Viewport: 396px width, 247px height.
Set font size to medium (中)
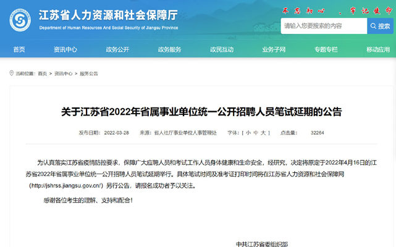pos(256,133)
